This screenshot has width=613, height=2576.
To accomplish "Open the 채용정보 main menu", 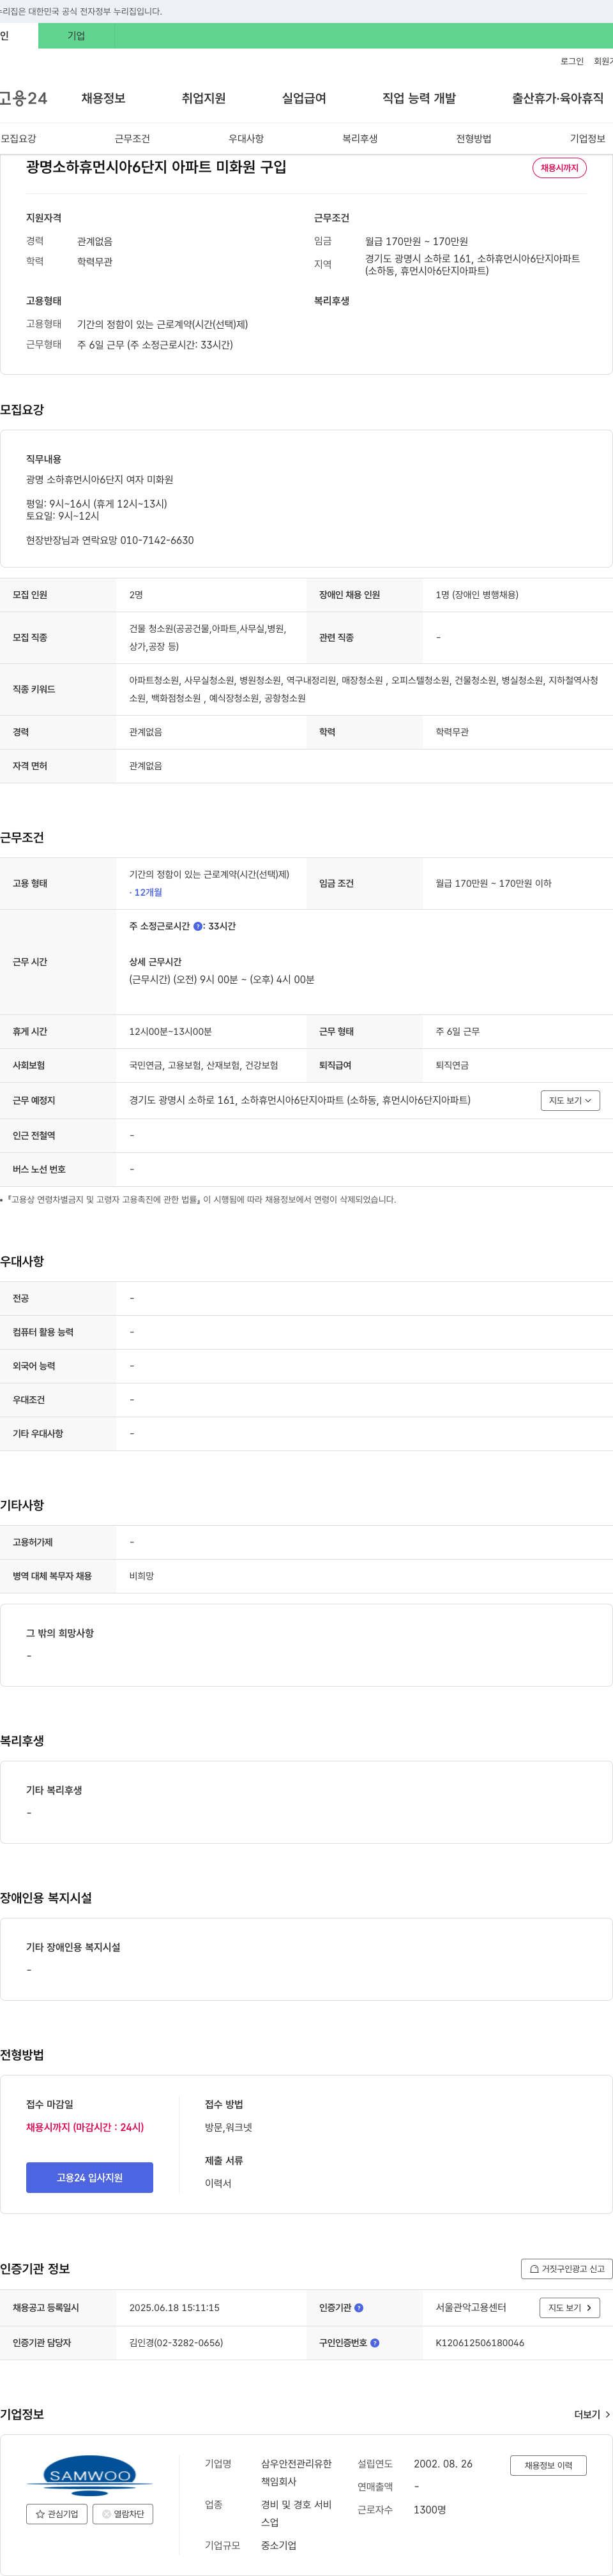I will (103, 98).
